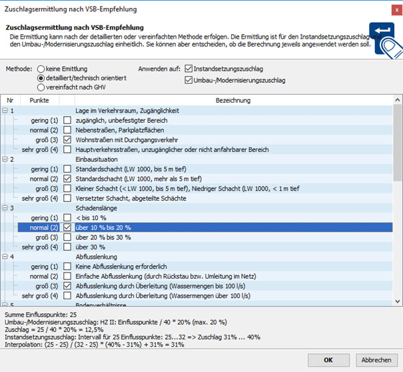Check 'Abflusslenkung durch Überleitung über 100 l/s' checkbox
Screen dimensions: 403x372
(x=67, y=295)
